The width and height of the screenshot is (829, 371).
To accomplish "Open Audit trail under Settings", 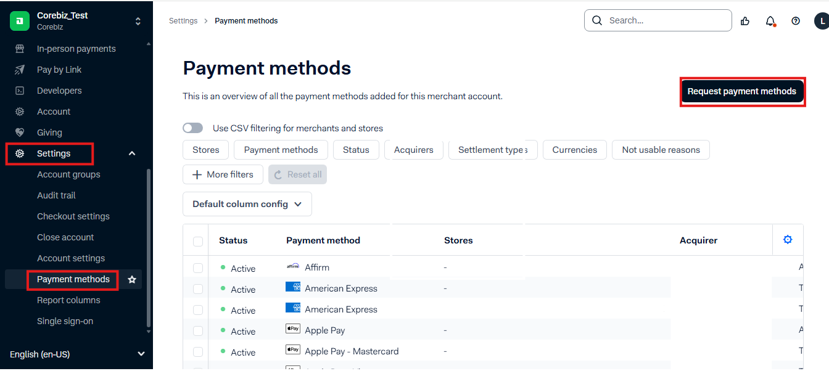I will tap(56, 195).
